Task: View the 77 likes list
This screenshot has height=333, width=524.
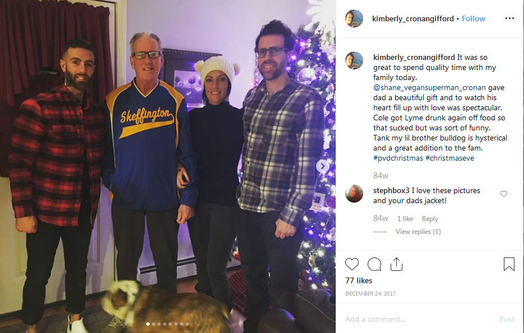Action: 359,280
